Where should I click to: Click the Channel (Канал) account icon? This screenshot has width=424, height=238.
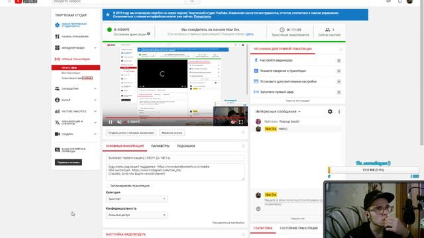(57, 100)
